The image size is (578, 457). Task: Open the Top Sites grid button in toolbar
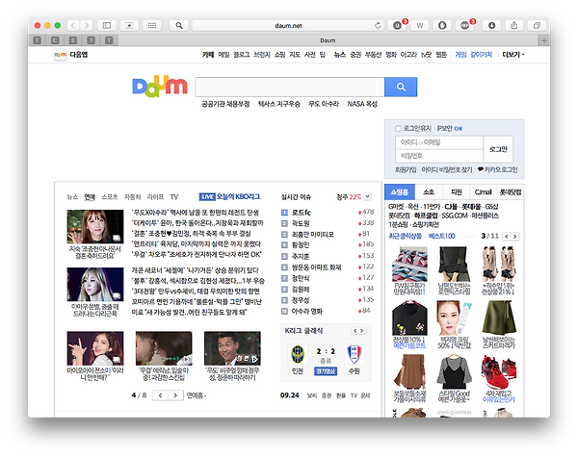point(152,25)
